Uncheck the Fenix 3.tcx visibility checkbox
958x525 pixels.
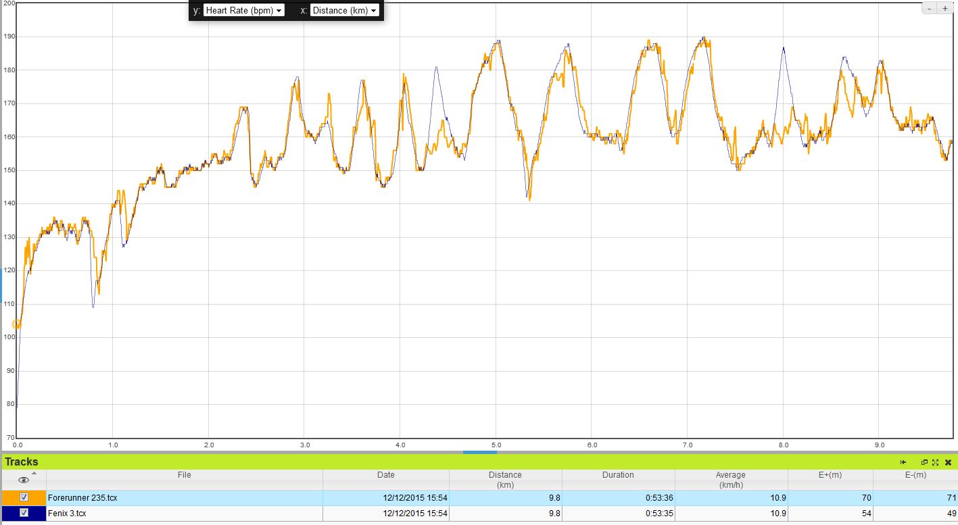tap(24, 514)
